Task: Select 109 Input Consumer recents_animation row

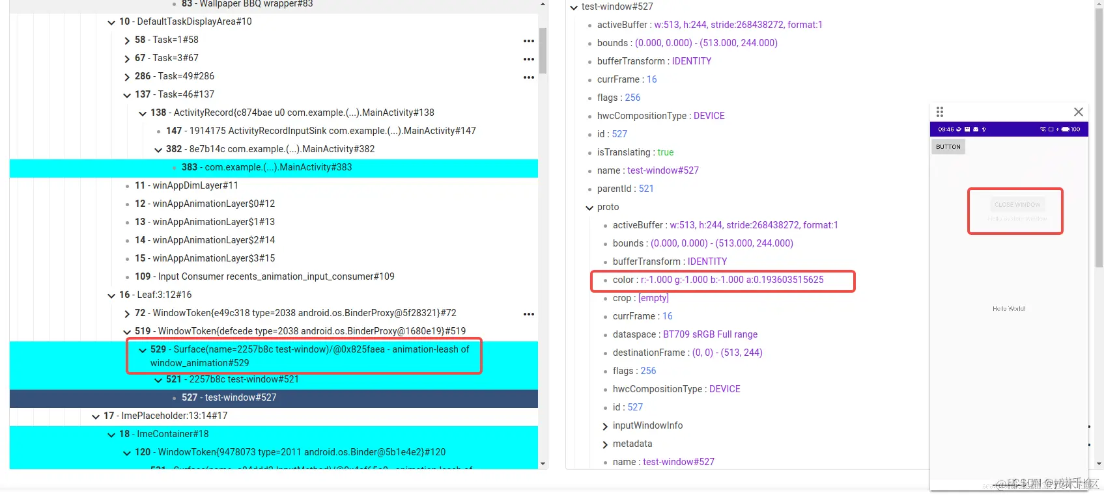Action: [274, 276]
